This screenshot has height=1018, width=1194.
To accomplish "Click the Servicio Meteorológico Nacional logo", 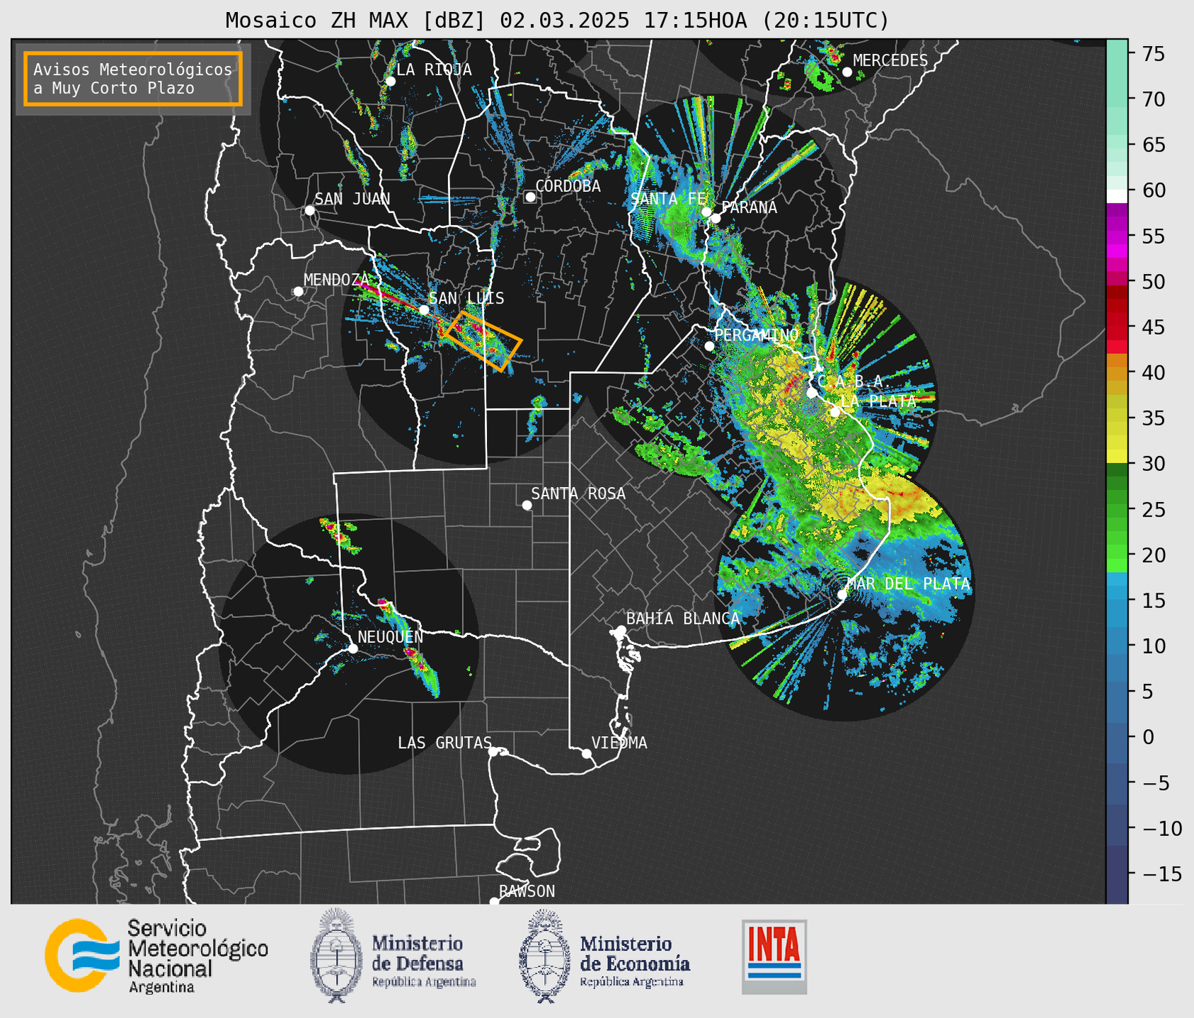I will tap(156, 956).
